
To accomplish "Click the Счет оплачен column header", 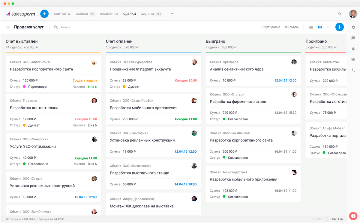I will (119, 41).
